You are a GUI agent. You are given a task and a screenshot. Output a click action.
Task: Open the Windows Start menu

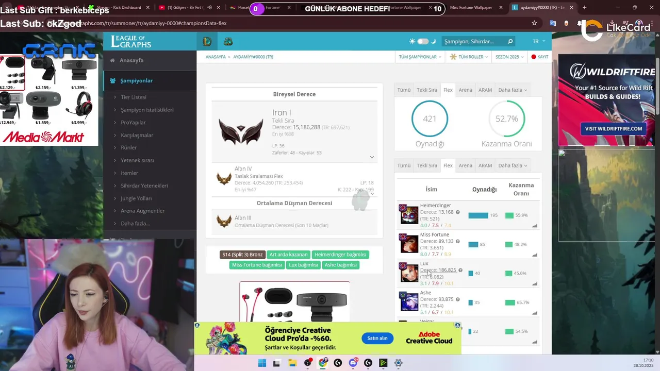point(262,363)
